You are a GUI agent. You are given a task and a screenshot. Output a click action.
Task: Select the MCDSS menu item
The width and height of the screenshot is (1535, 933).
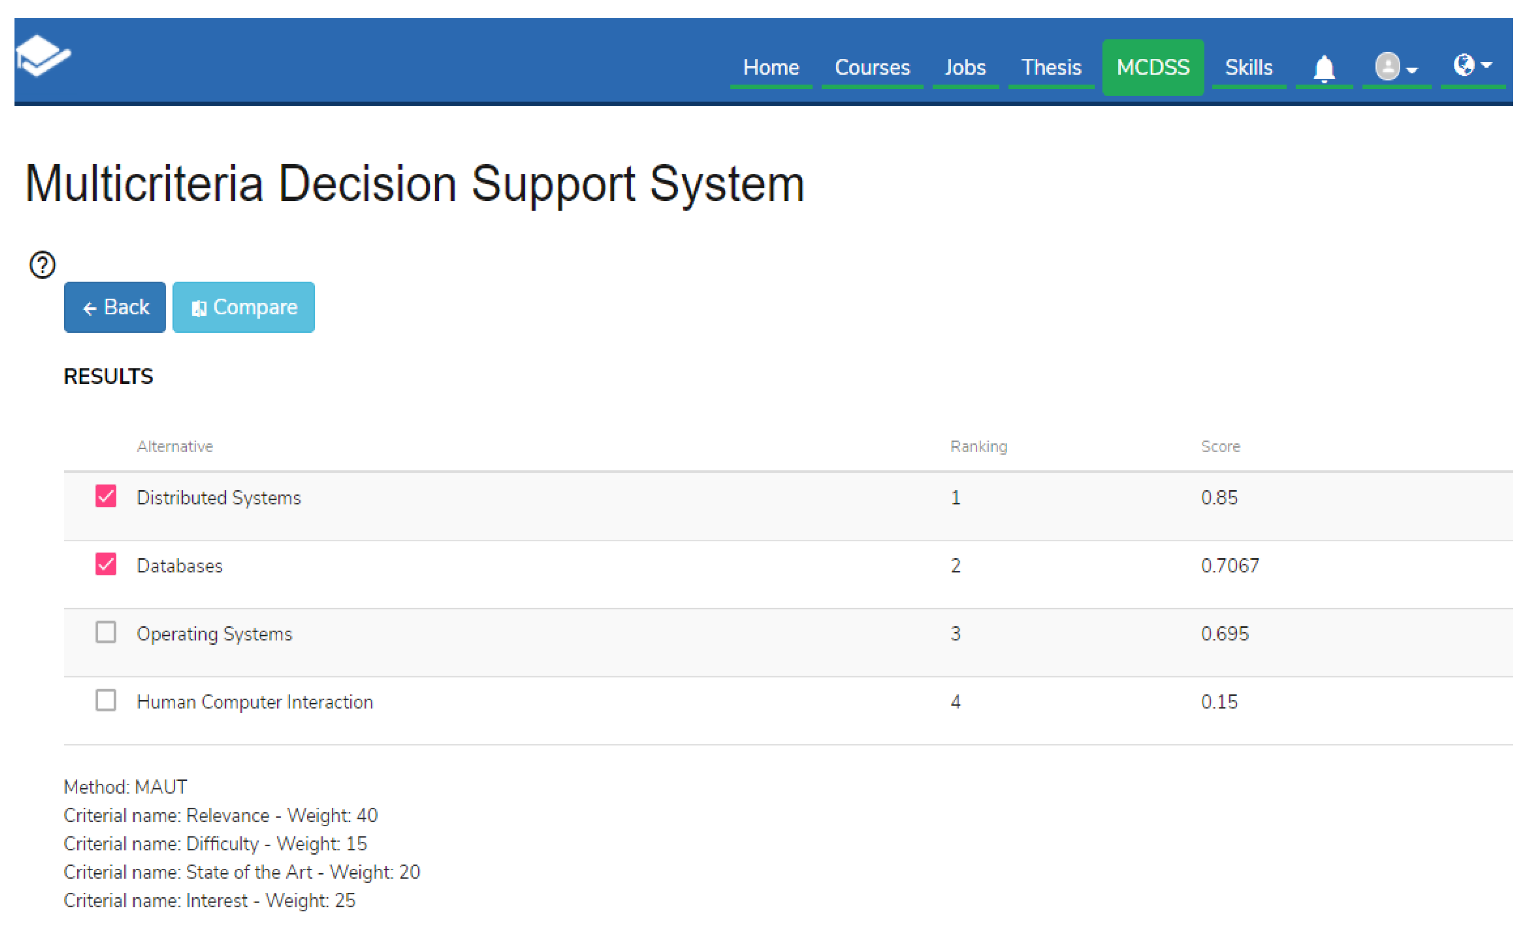[1153, 67]
